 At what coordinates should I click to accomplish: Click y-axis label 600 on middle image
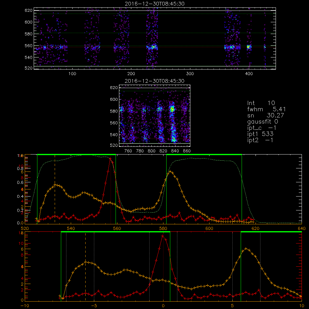coord(114,99)
